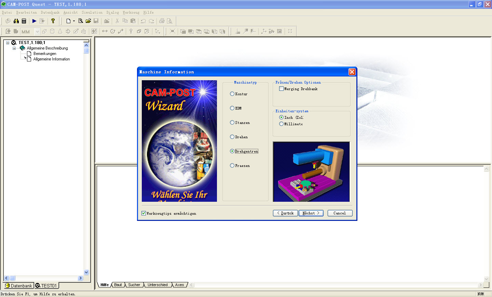Select the Fraesen machine type

coord(240,166)
